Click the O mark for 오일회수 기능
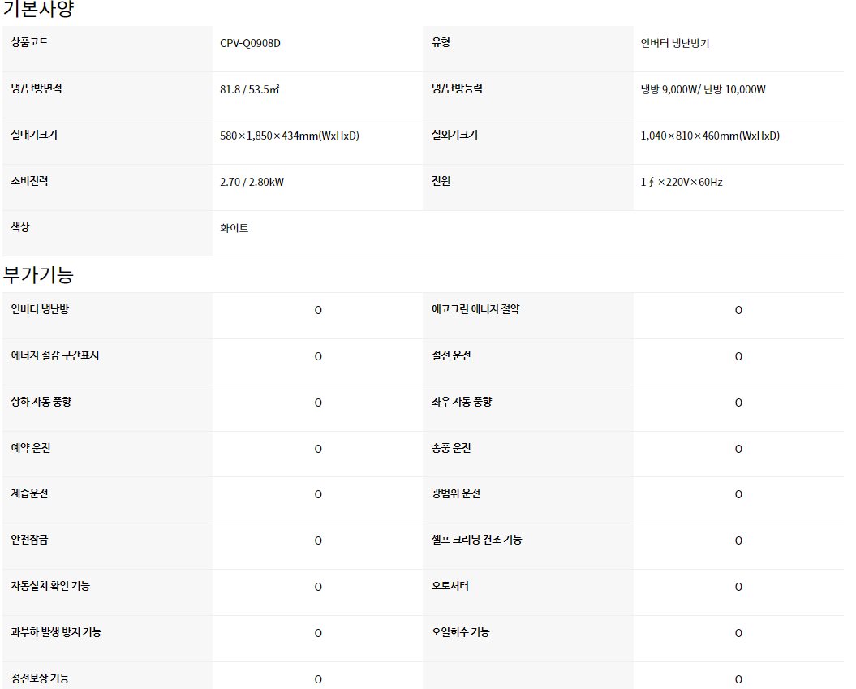The width and height of the screenshot is (856, 689). (x=738, y=633)
